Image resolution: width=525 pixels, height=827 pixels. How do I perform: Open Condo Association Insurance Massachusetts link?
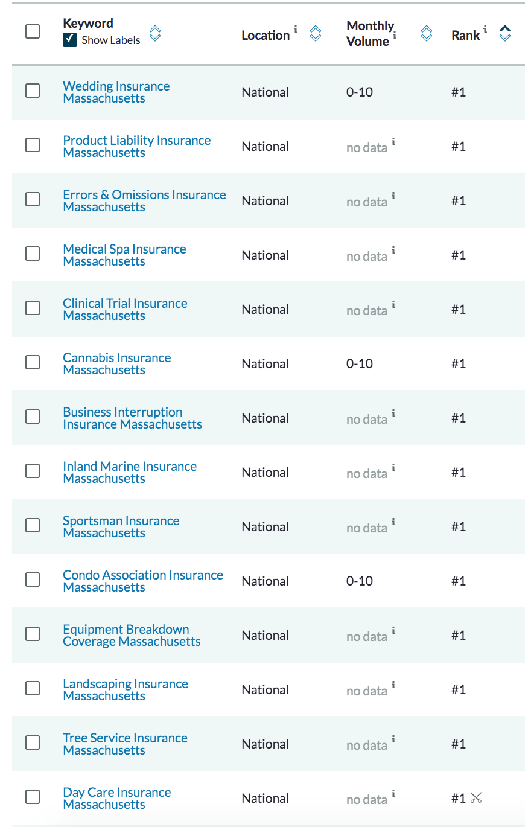pos(143,581)
